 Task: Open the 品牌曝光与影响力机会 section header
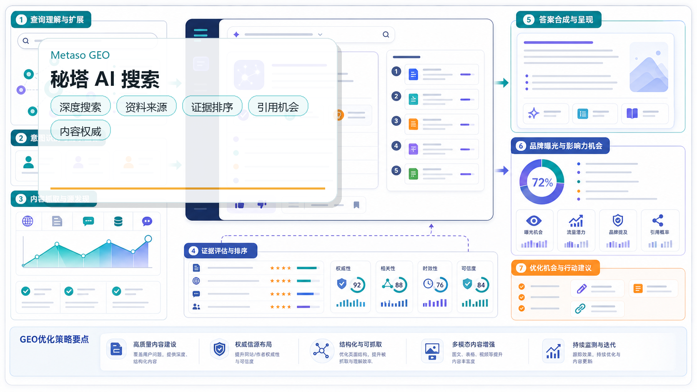(x=560, y=146)
